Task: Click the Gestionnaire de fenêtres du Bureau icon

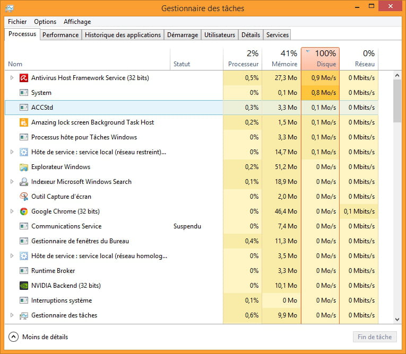Action: point(24,241)
